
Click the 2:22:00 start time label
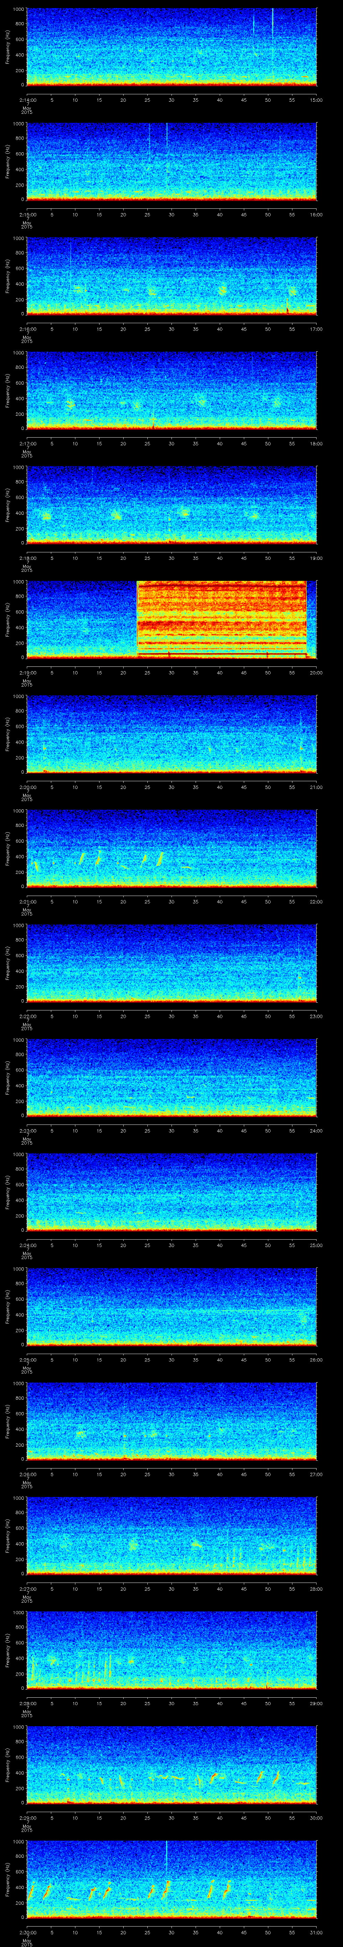pyautogui.click(x=28, y=1016)
